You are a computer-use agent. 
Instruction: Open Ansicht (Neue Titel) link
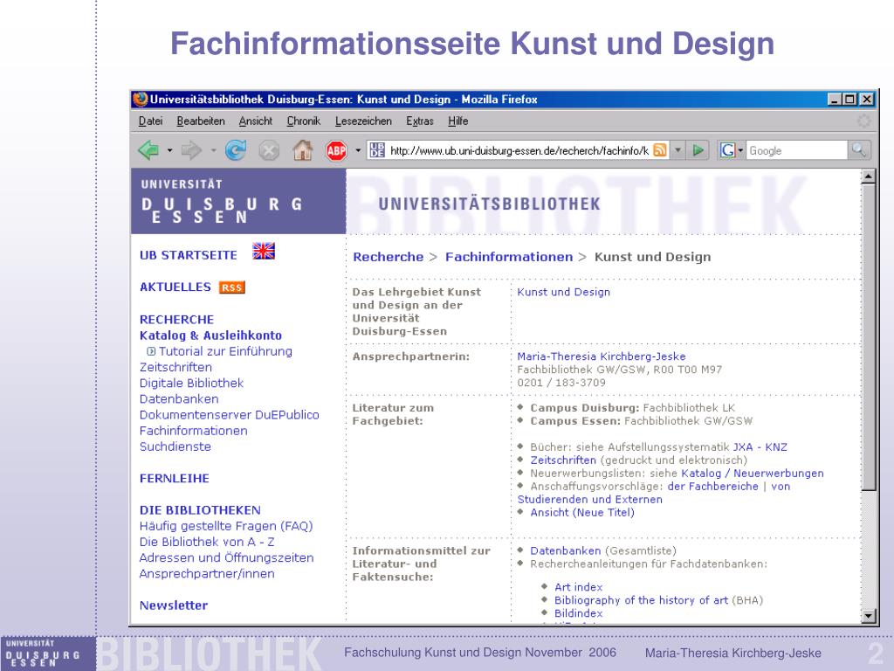click(582, 512)
